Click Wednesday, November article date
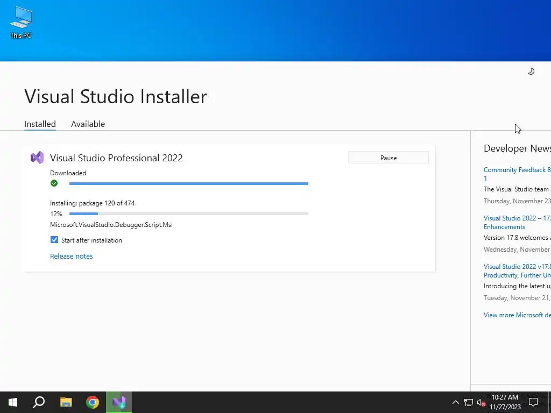Image resolution: width=551 pixels, height=413 pixels. pyautogui.click(x=517, y=250)
